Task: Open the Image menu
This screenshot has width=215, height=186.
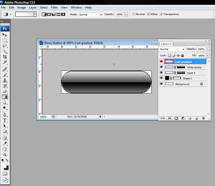Action: (21, 8)
